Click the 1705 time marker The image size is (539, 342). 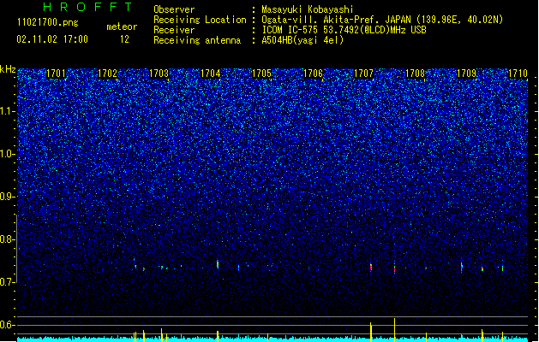coord(261,74)
